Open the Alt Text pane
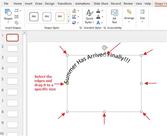The image size is (167, 136). [x=115, y=17]
